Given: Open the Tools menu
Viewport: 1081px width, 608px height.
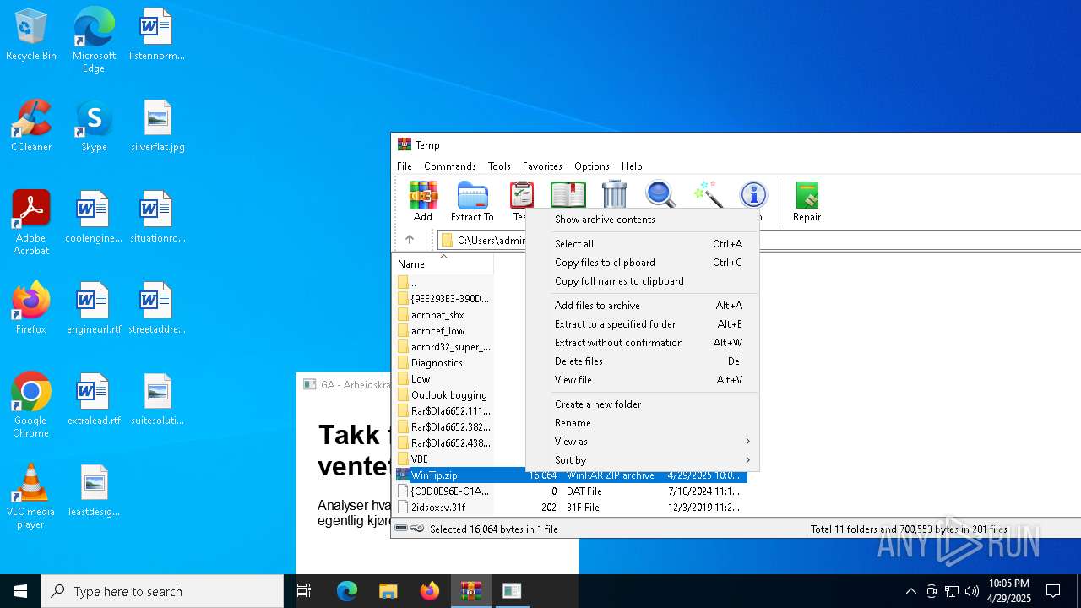Looking at the screenshot, I should [x=499, y=166].
